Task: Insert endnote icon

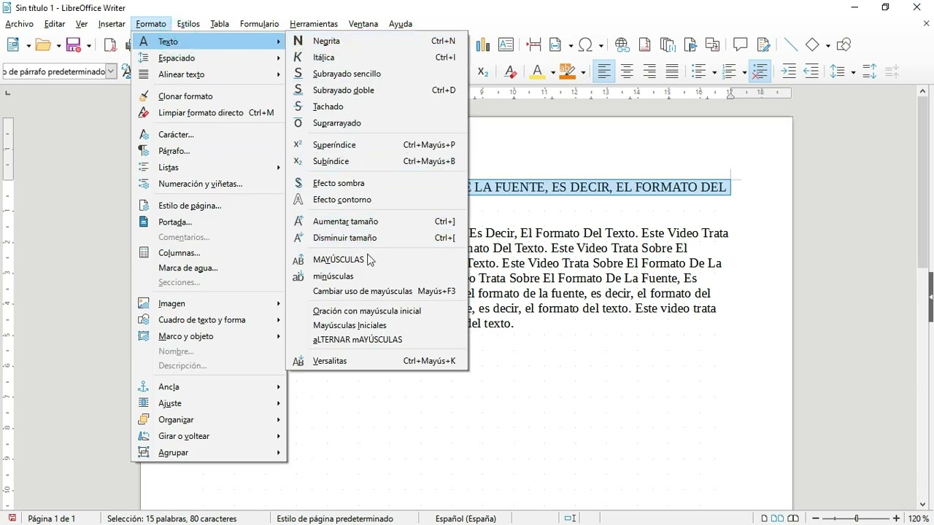Action: point(668,45)
